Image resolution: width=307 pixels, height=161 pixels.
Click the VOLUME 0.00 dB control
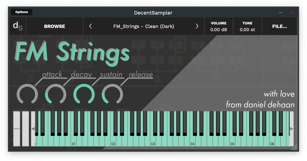[219, 26]
